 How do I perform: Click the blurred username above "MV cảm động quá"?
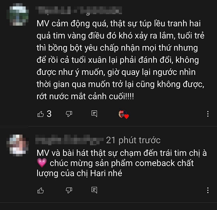click(79, 10)
